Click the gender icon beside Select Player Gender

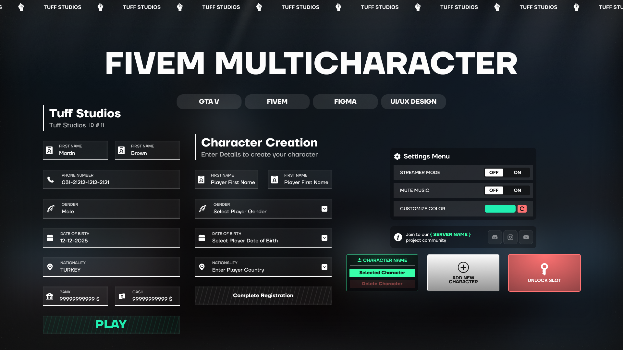point(202,209)
